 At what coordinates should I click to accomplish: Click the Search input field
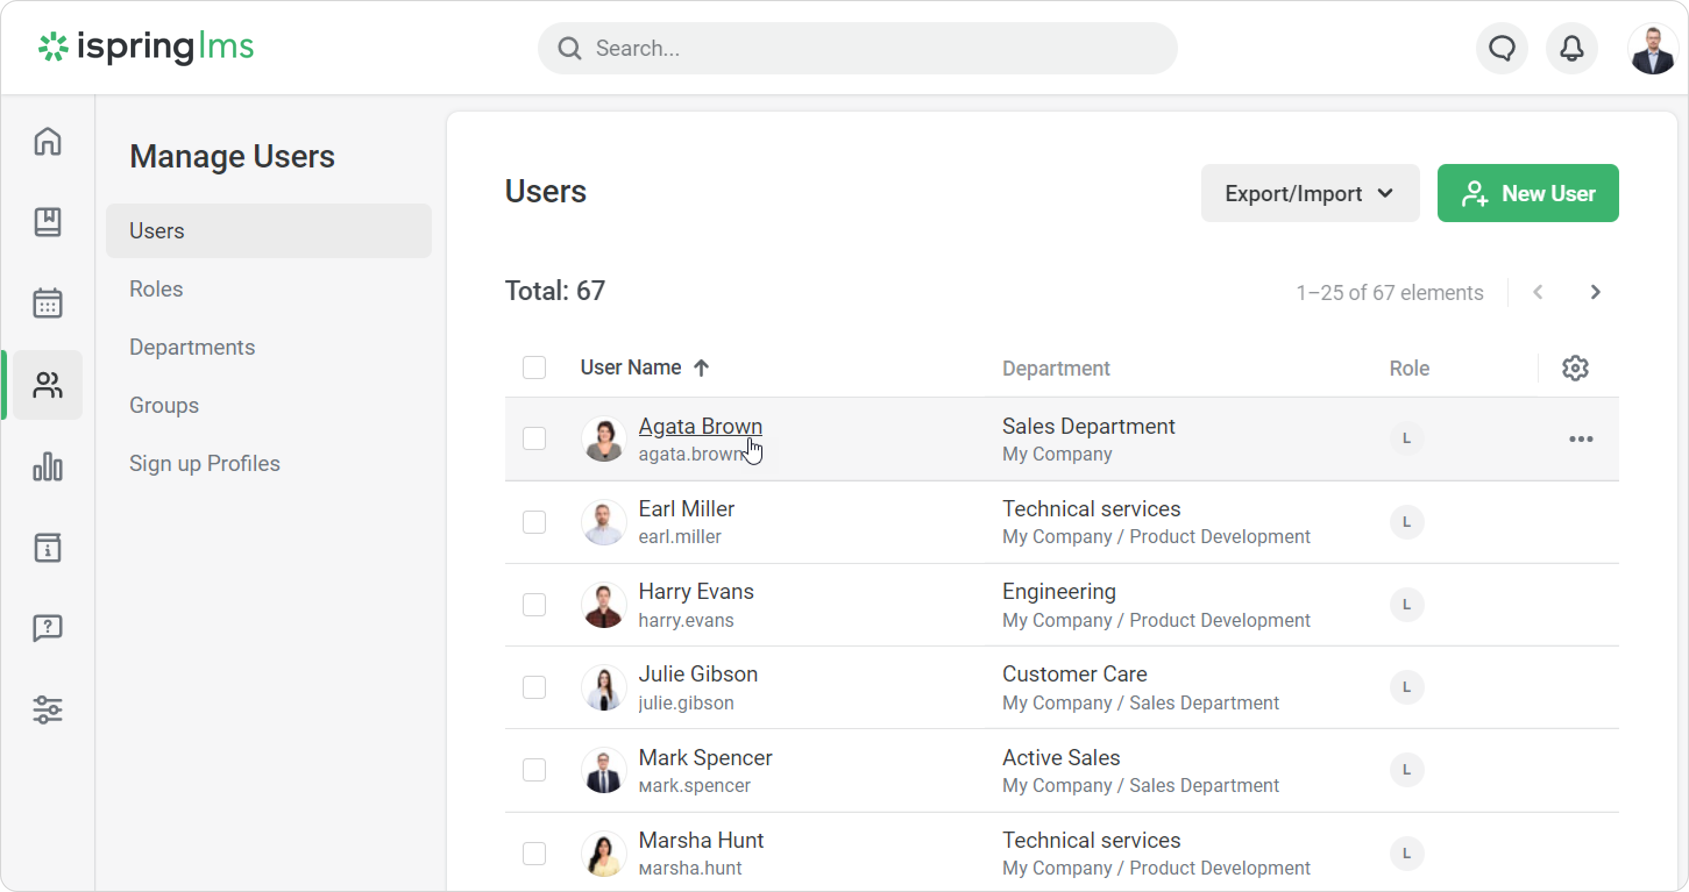856,48
